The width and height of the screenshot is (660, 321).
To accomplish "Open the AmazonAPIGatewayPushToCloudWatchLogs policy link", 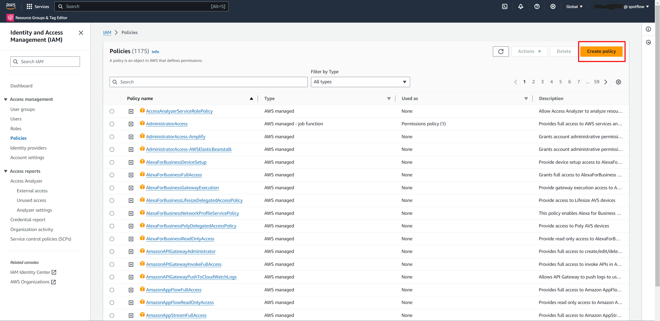I will 191,277.
